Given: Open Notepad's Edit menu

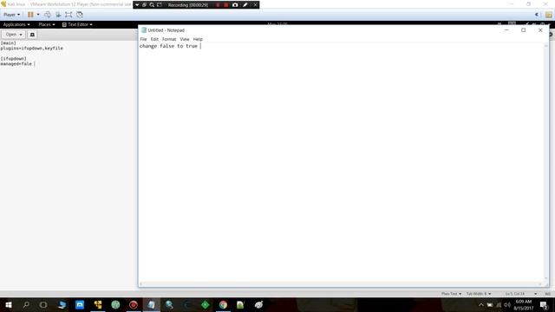Looking at the screenshot, I should click(x=154, y=39).
